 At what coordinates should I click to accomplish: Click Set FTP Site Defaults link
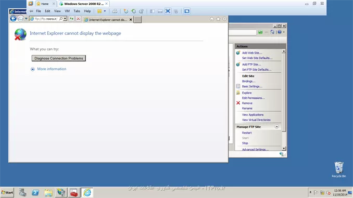click(x=257, y=70)
